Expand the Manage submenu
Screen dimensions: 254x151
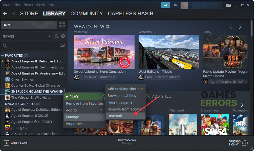click(x=84, y=117)
